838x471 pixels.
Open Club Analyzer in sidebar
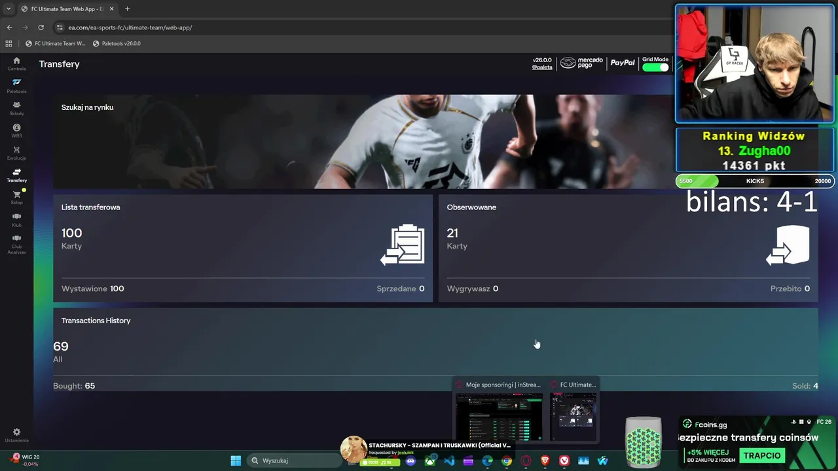point(16,244)
